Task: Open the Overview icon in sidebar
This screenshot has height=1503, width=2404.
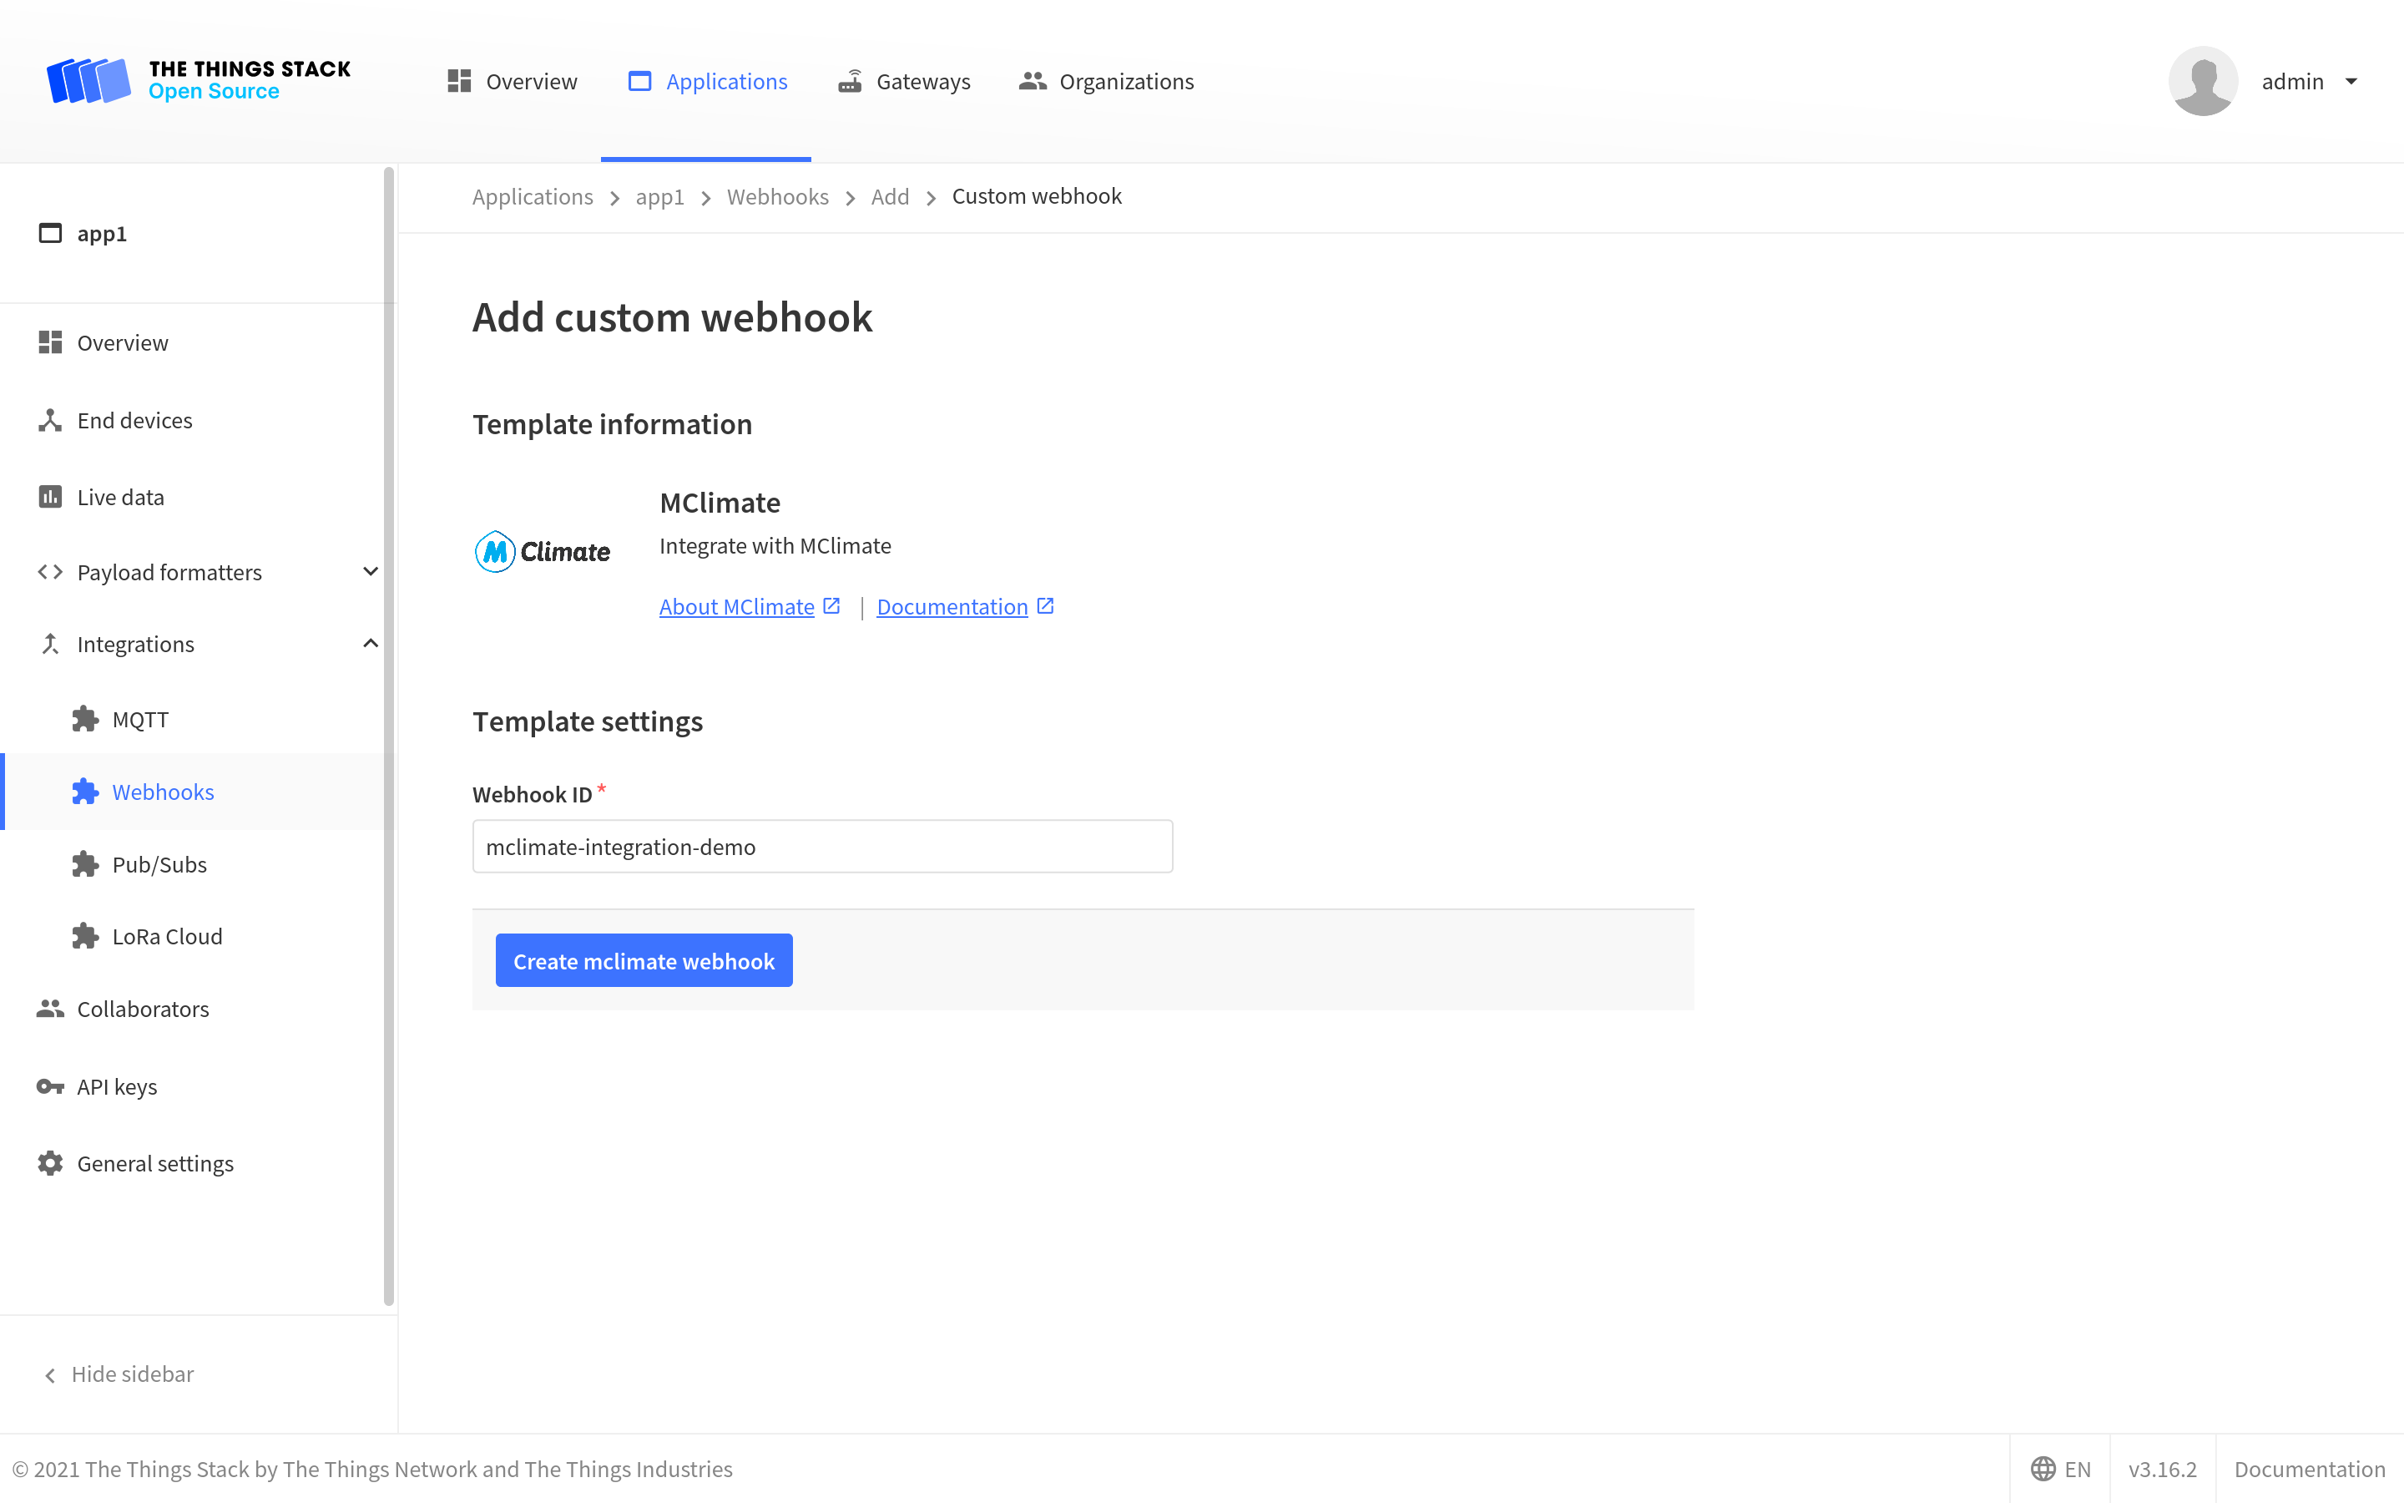Action: coord(51,342)
